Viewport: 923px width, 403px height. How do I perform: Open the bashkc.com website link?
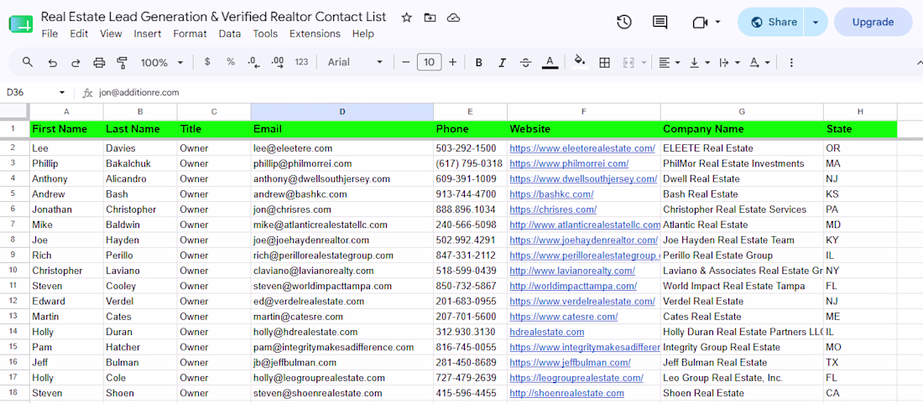click(x=551, y=194)
